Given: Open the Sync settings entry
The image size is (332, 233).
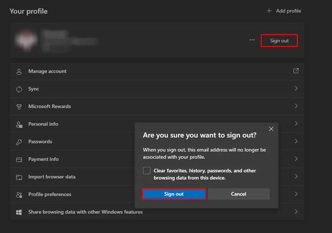Looking at the screenshot, I should 157,89.
